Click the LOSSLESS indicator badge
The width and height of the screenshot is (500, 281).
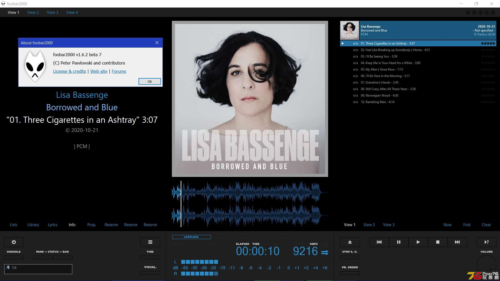tap(191, 237)
